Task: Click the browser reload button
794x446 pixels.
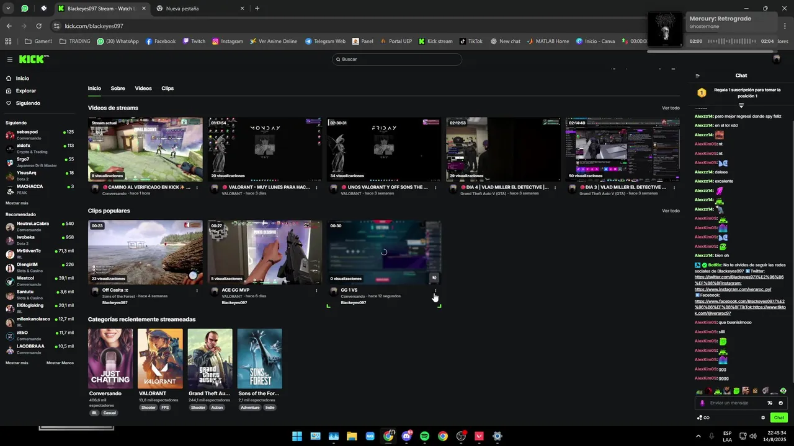Action: [38, 26]
